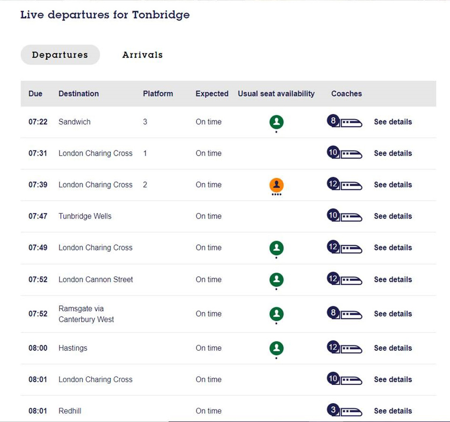
Task: Open See details for Hastings train
Action: click(393, 348)
